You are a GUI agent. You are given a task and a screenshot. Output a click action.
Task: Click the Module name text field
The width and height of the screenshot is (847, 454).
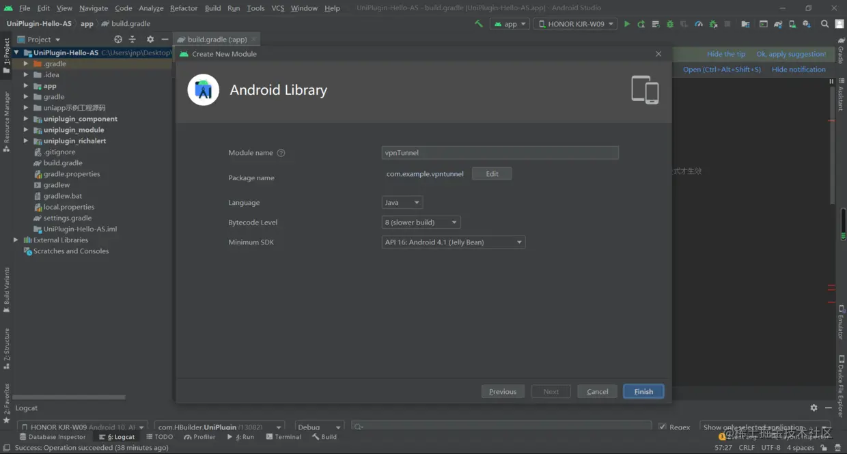point(500,153)
